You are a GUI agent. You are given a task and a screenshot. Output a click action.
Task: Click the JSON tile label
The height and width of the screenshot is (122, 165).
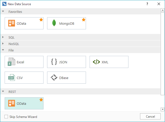tap(63, 62)
